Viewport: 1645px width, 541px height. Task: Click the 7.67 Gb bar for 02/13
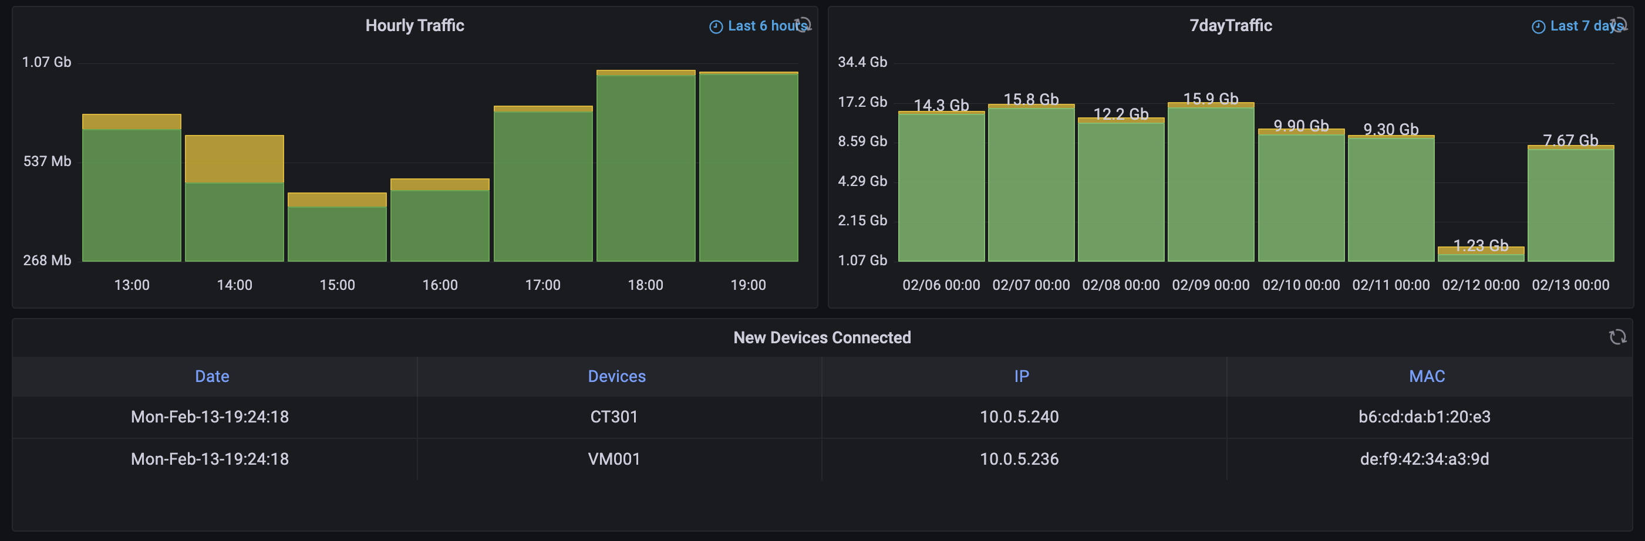(x=1571, y=204)
